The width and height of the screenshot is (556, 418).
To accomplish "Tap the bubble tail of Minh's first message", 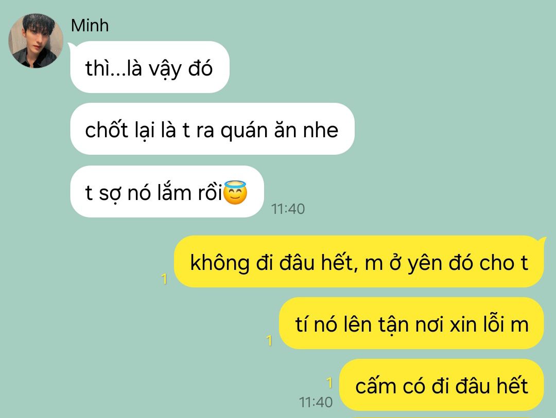I will pyautogui.click(x=72, y=46).
